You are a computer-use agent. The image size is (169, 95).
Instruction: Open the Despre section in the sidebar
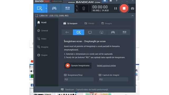click(47, 55)
